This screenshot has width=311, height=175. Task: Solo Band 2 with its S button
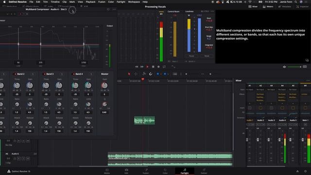(33, 74)
